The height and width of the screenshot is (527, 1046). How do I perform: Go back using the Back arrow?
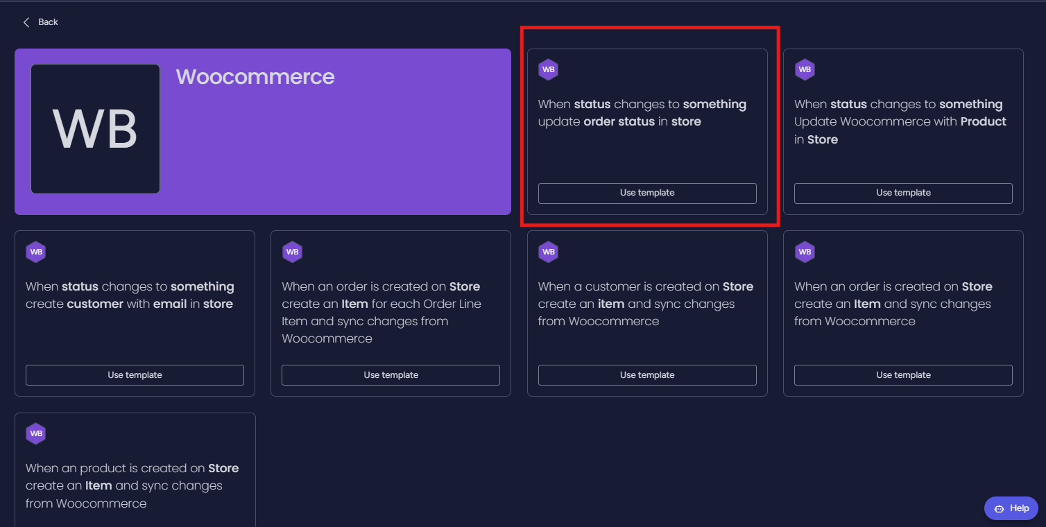(x=26, y=22)
